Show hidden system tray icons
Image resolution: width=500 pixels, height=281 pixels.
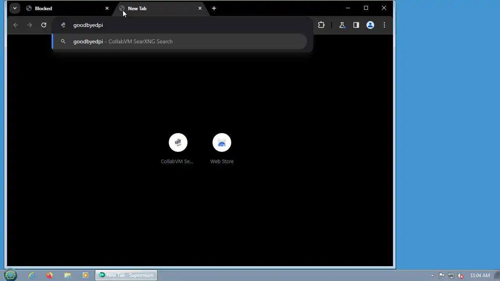click(432, 276)
